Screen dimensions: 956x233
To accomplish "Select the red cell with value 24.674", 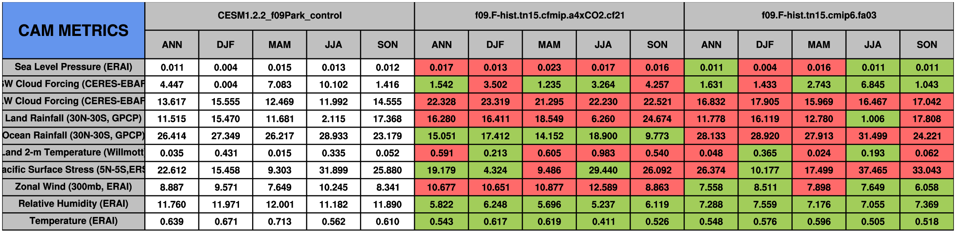I will click(x=657, y=119).
